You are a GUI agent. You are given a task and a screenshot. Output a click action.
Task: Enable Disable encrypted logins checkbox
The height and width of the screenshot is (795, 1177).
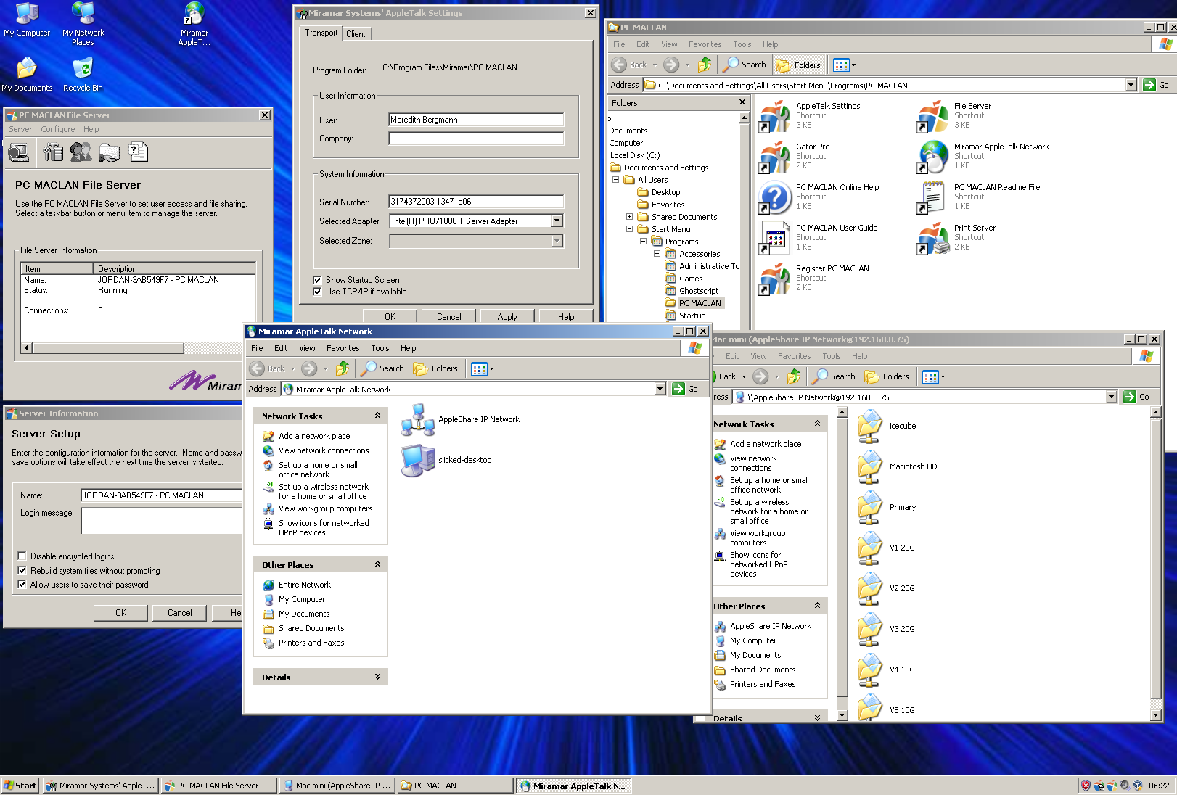click(22, 556)
